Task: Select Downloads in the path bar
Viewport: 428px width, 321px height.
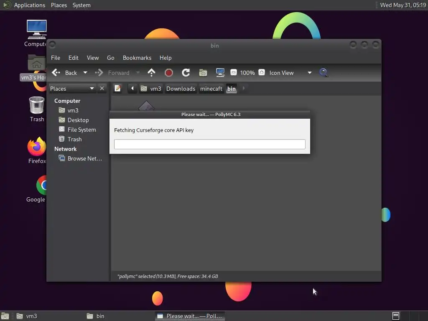Action: coord(181,89)
